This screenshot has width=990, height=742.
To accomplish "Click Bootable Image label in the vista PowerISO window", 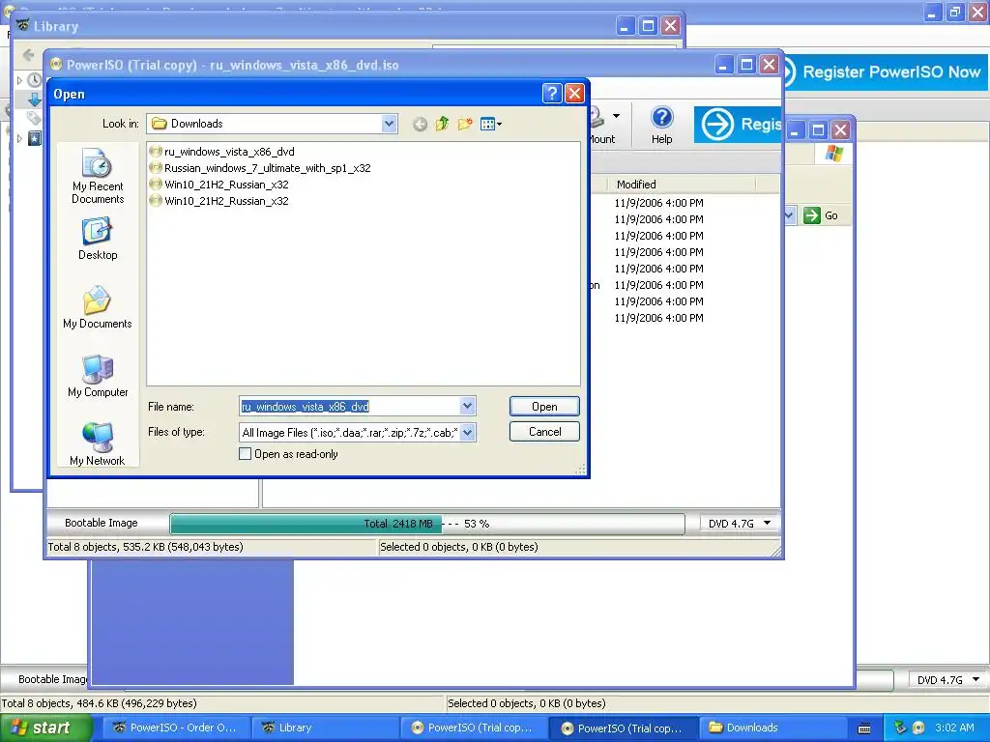I will [x=101, y=523].
